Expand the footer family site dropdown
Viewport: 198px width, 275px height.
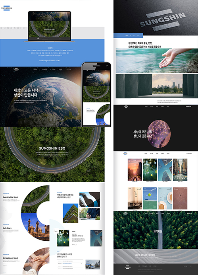tap(187, 267)
